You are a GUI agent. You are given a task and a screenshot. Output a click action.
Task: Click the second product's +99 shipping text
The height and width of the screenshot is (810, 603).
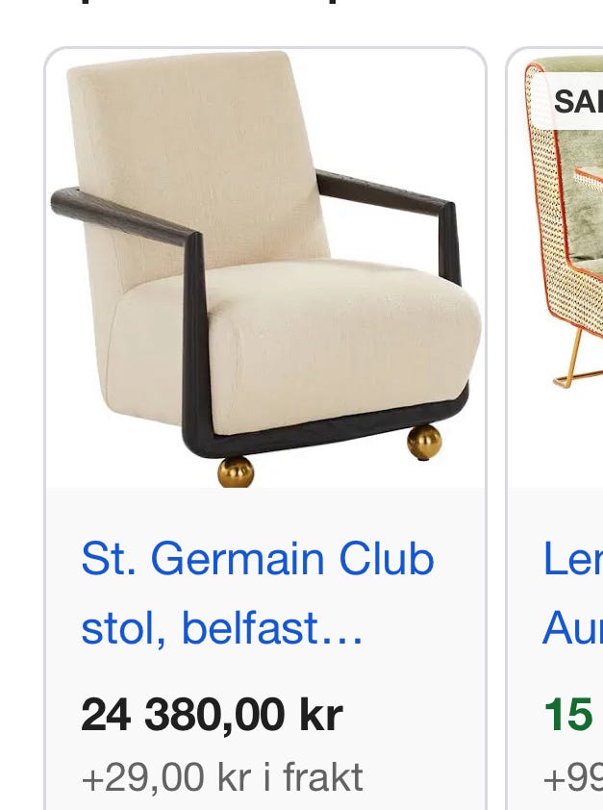pos(573,777)
